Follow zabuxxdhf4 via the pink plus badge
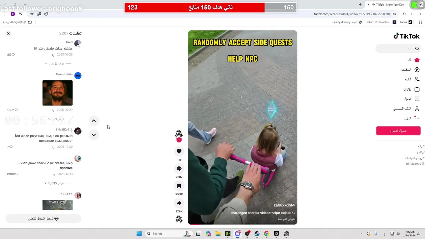This screenshot has height=239, width=425. click(x=179, y=140)
